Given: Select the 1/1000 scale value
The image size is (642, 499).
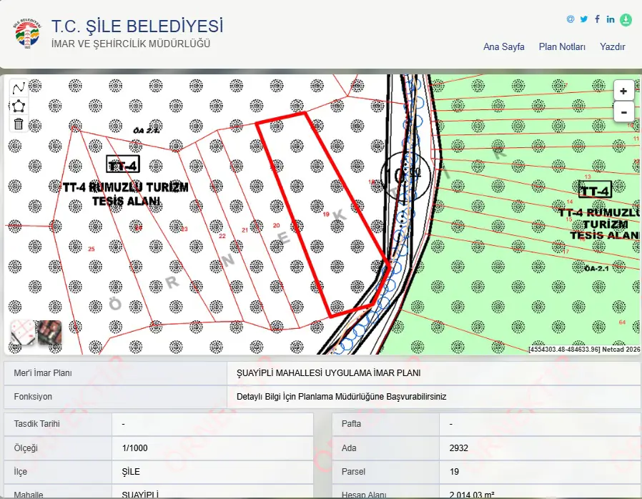Looking at the screenshot, I should tap(134, 448).
